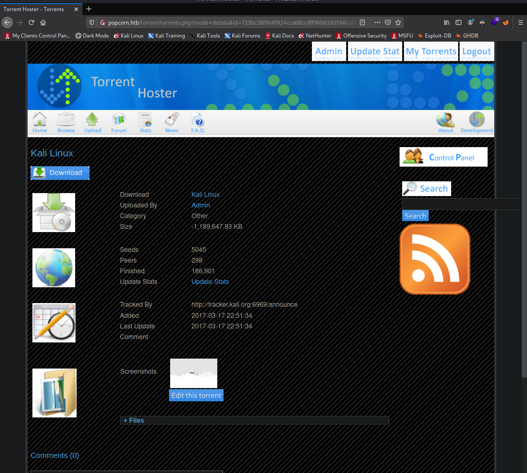Open the F.A.Q. icon
Screen dimensions: 527x473
coord(198,122)
